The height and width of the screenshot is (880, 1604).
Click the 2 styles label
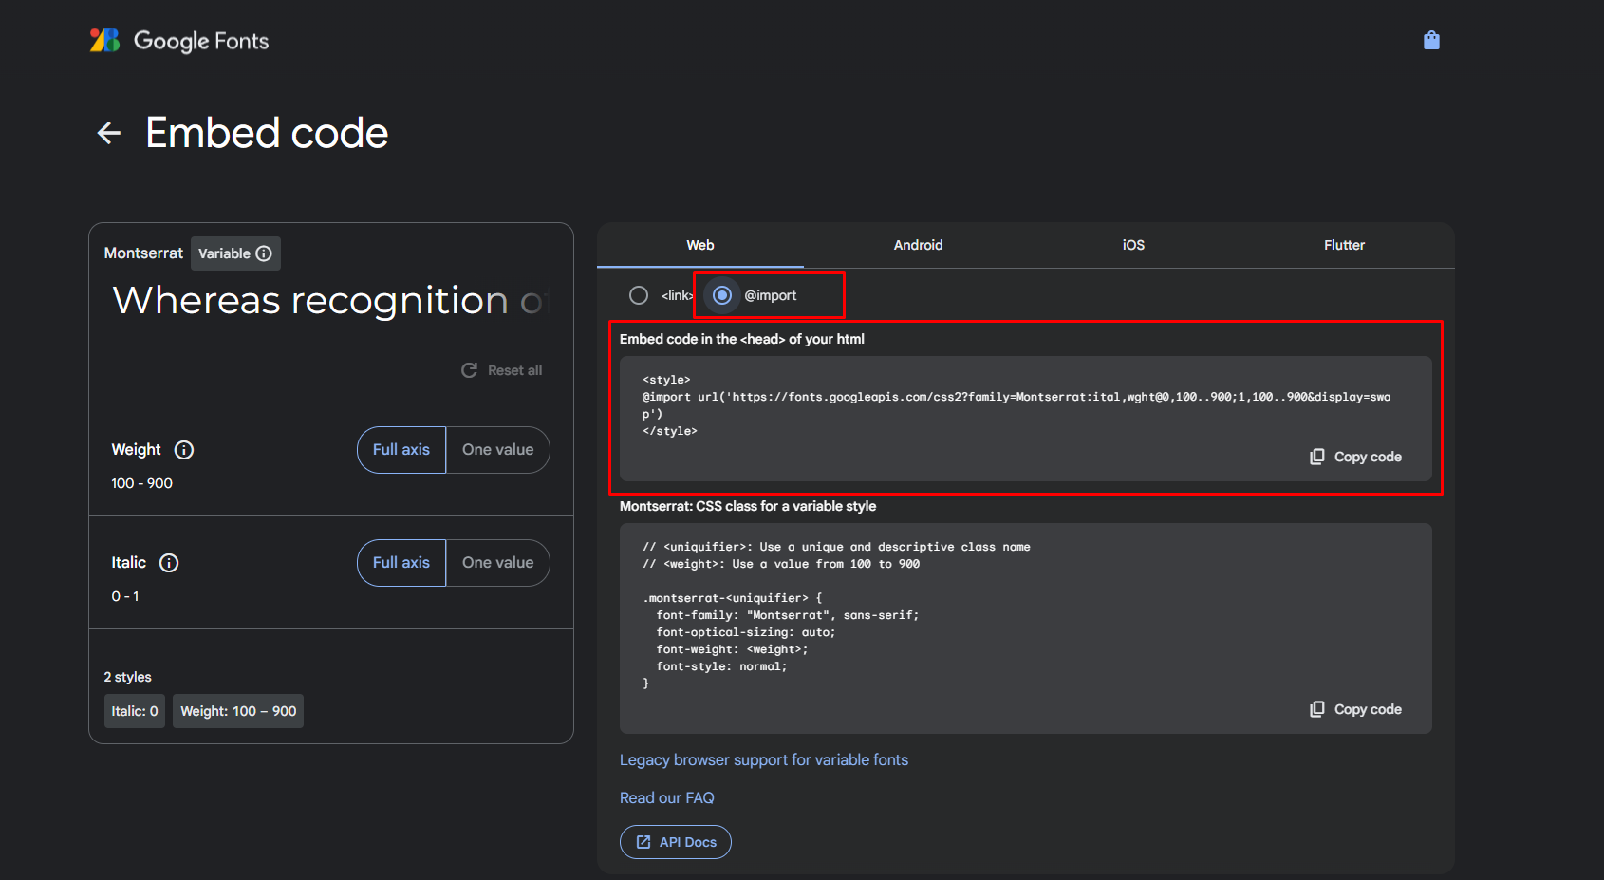pos(128,677)
